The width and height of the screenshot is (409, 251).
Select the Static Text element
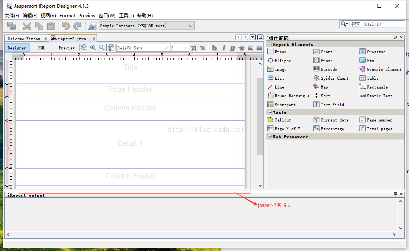pos(376,96)
